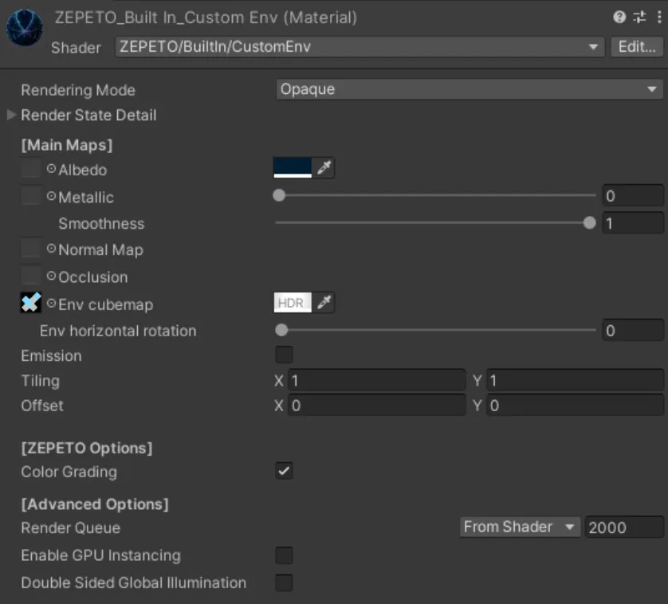
Task: Click the Metallic value field
Action: point(633,195)
